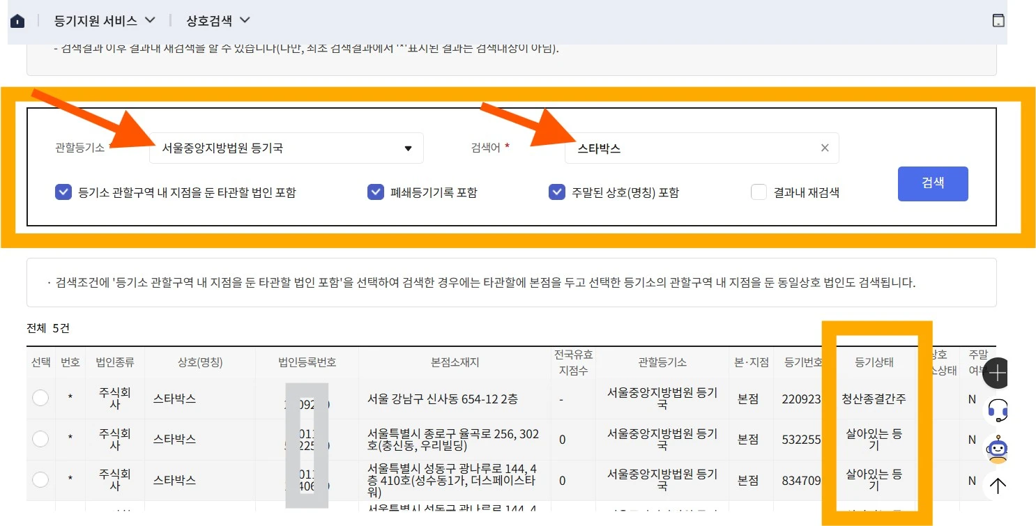Select radio button for 신사동 654-12 row
This screenshot has height=526, width=1036.
pyautogui.click(x=40, y=398)
